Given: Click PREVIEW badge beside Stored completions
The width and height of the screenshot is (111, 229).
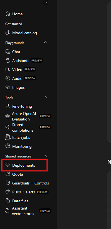Looking at the screenshot, I should point(45,127).
